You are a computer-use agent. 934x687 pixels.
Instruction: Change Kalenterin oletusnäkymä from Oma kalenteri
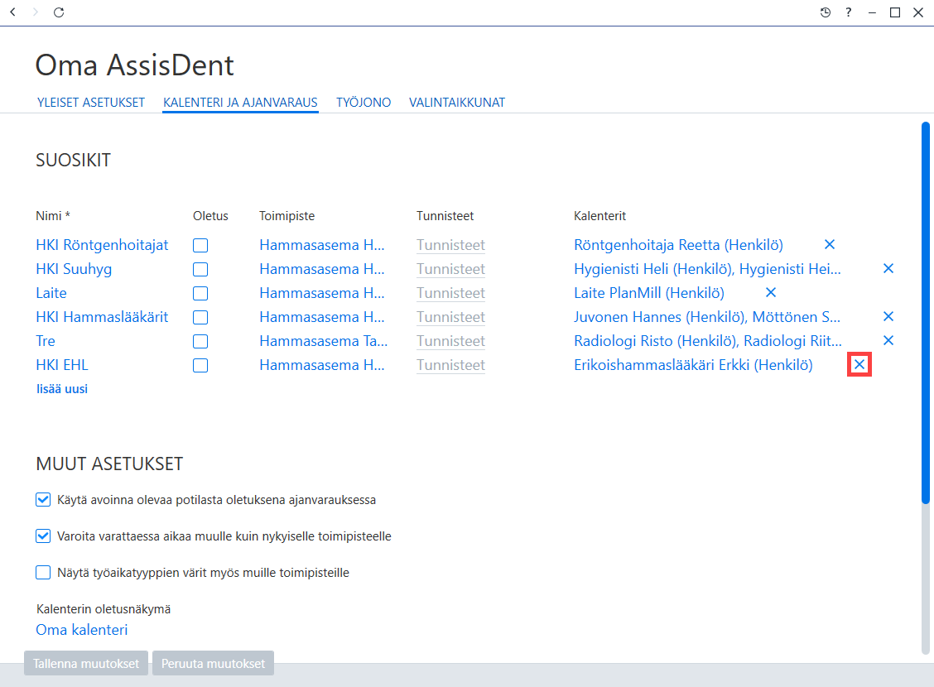82,630
